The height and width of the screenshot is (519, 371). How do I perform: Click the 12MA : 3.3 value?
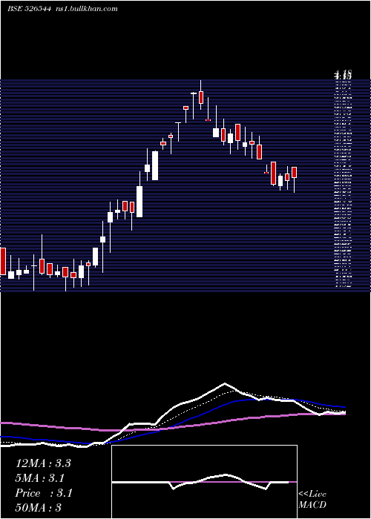coord(43,463)
